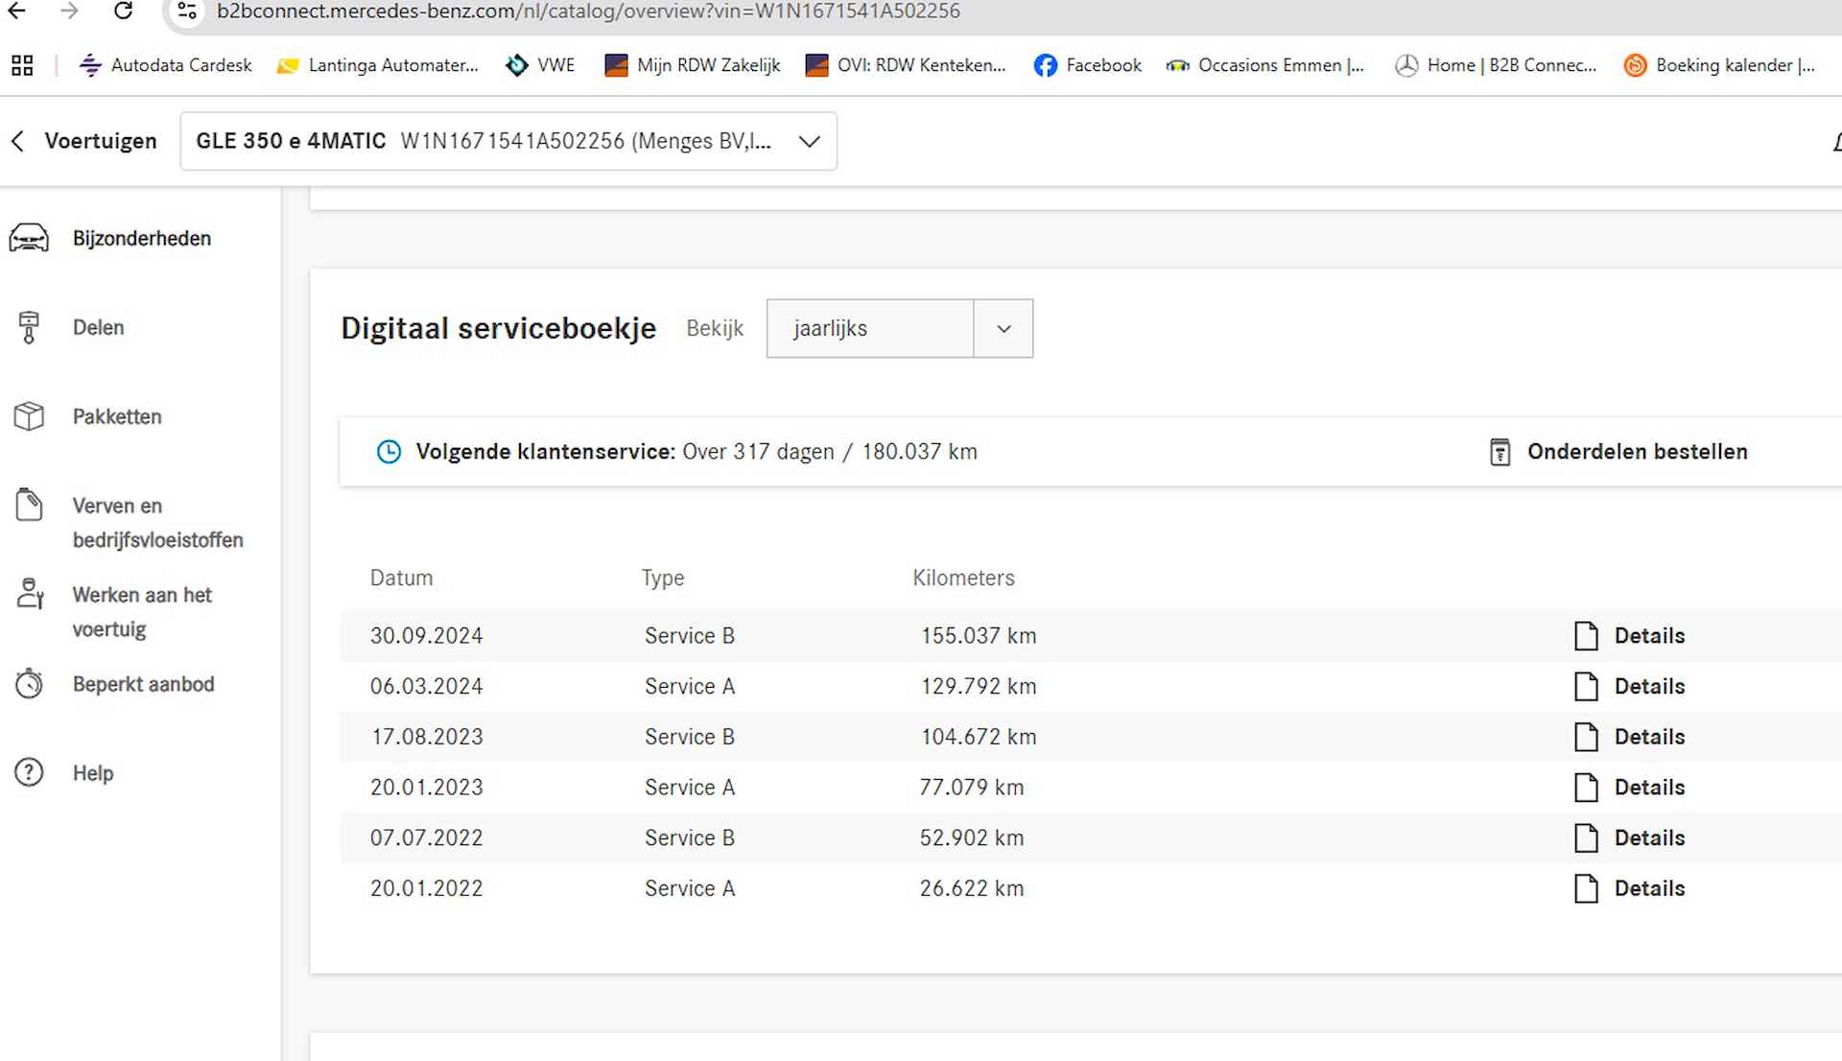Expand the GLE 350 e 4MATIC vehicle selector
Image resolution: width=1842 pixels, height=1061 pixels.
pyautogui.click(x=508, y=141)
